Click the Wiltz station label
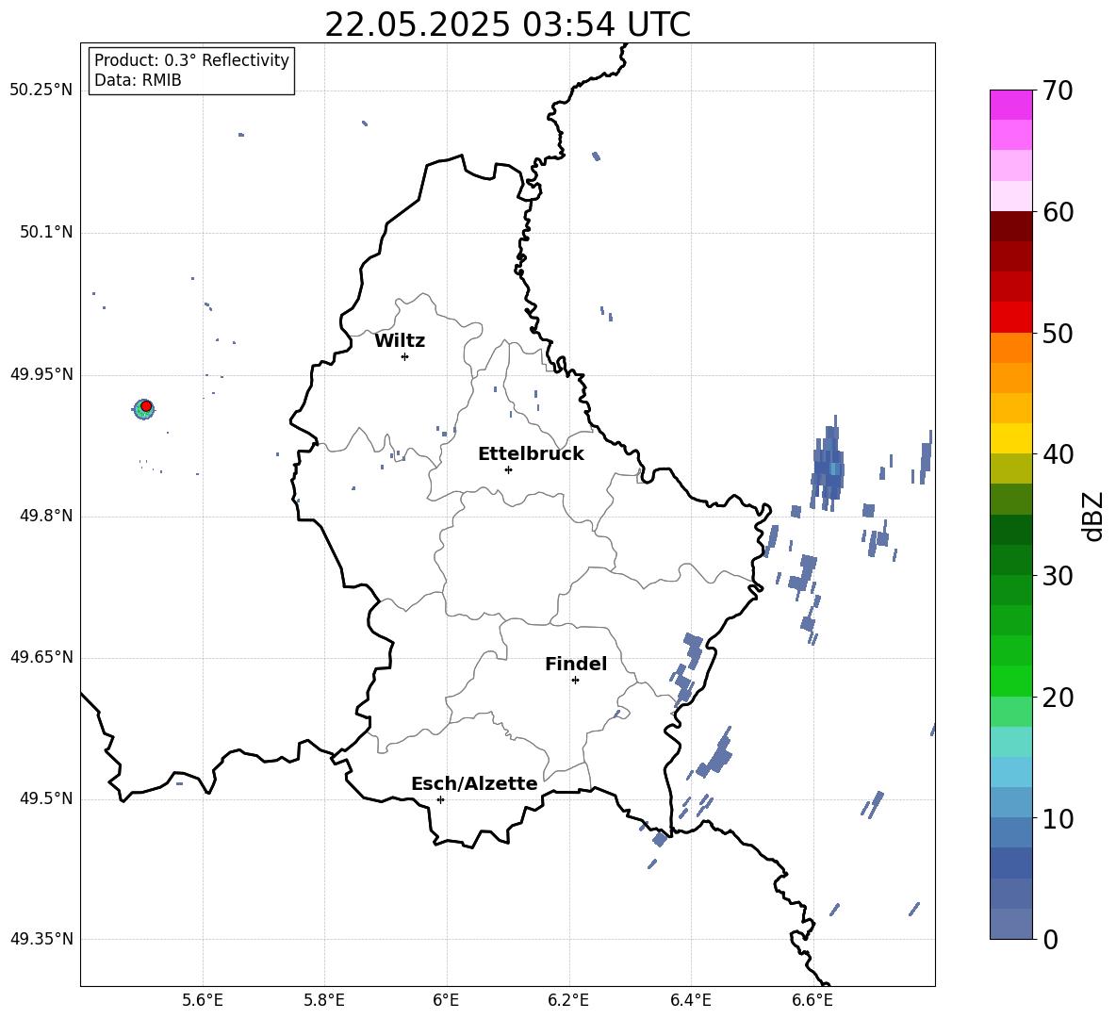The height and width of the screenshot is (1019, 1116). (400, 341)
